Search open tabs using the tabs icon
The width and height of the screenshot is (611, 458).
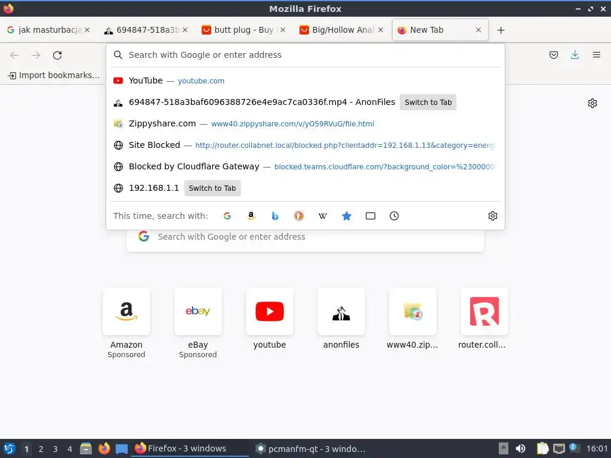coord(370,216)
